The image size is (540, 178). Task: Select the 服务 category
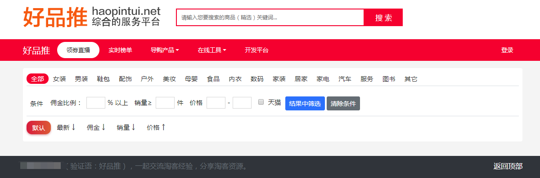click(x=367, y=79)
